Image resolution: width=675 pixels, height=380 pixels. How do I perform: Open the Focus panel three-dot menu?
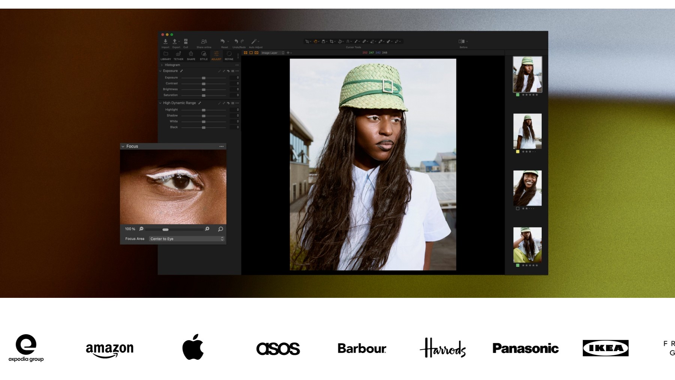point(222,146)
